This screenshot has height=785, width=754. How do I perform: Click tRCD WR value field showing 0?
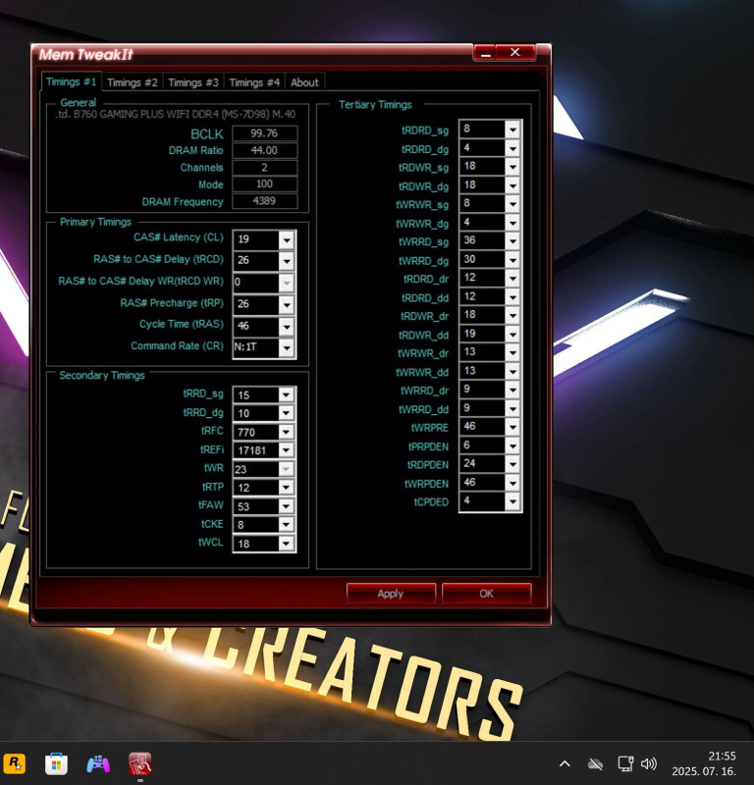[x=256, y=282]
